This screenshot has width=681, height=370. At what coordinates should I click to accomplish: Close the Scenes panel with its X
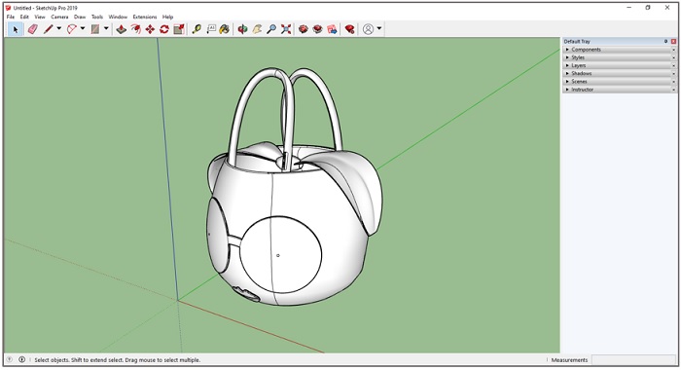tap(674, 82)
